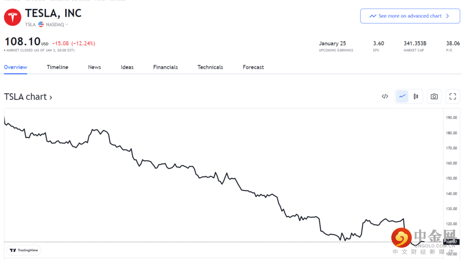
Task: Take a chart snapshot with camera icon
Action: 434,96
